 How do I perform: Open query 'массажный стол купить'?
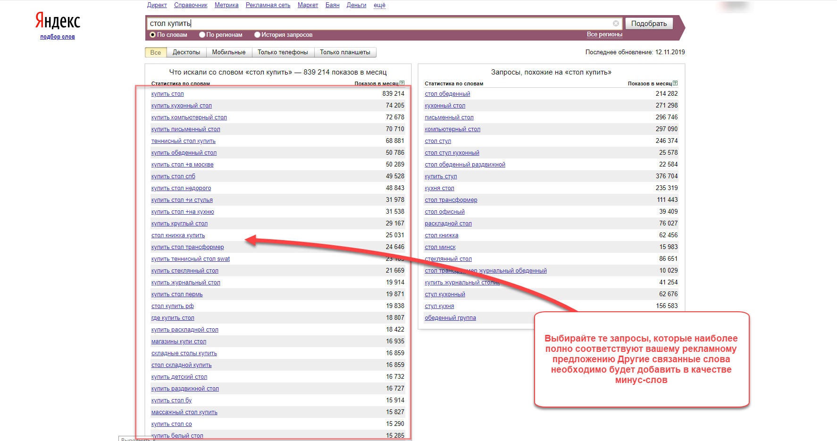(184, 412)
